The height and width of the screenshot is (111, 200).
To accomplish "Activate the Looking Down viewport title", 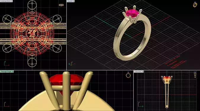I will [x=6, y=1].
